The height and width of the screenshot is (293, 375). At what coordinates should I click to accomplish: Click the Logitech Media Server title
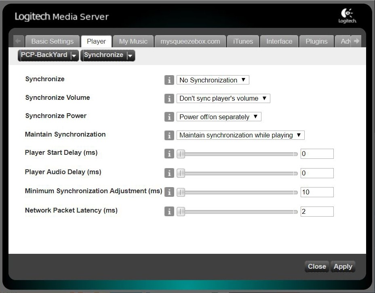click(62, 17)
